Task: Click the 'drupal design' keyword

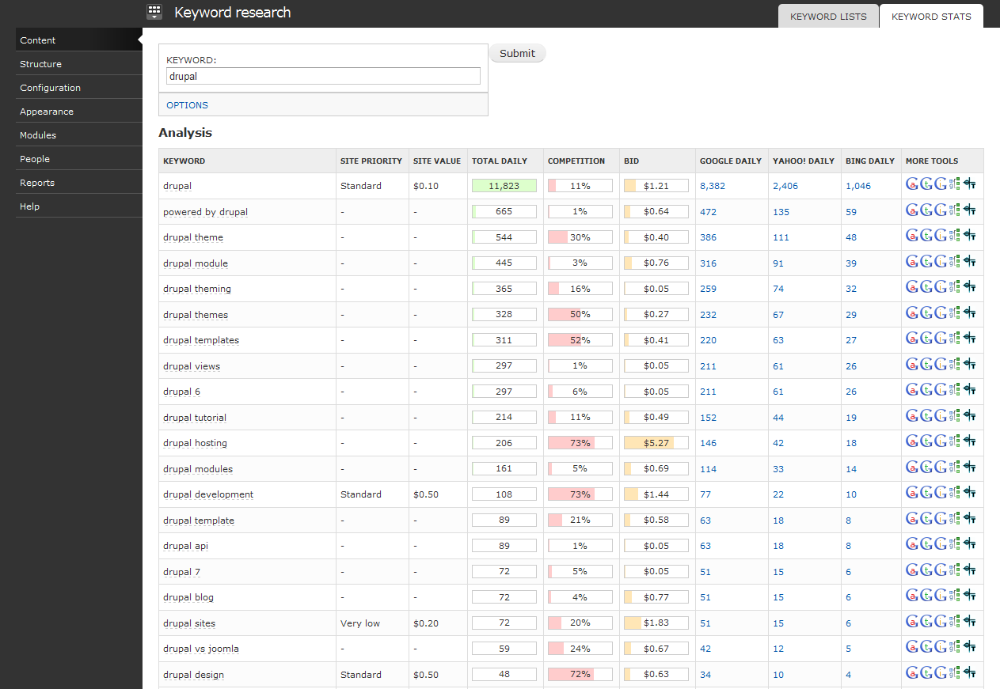Action: coord(194,675)
